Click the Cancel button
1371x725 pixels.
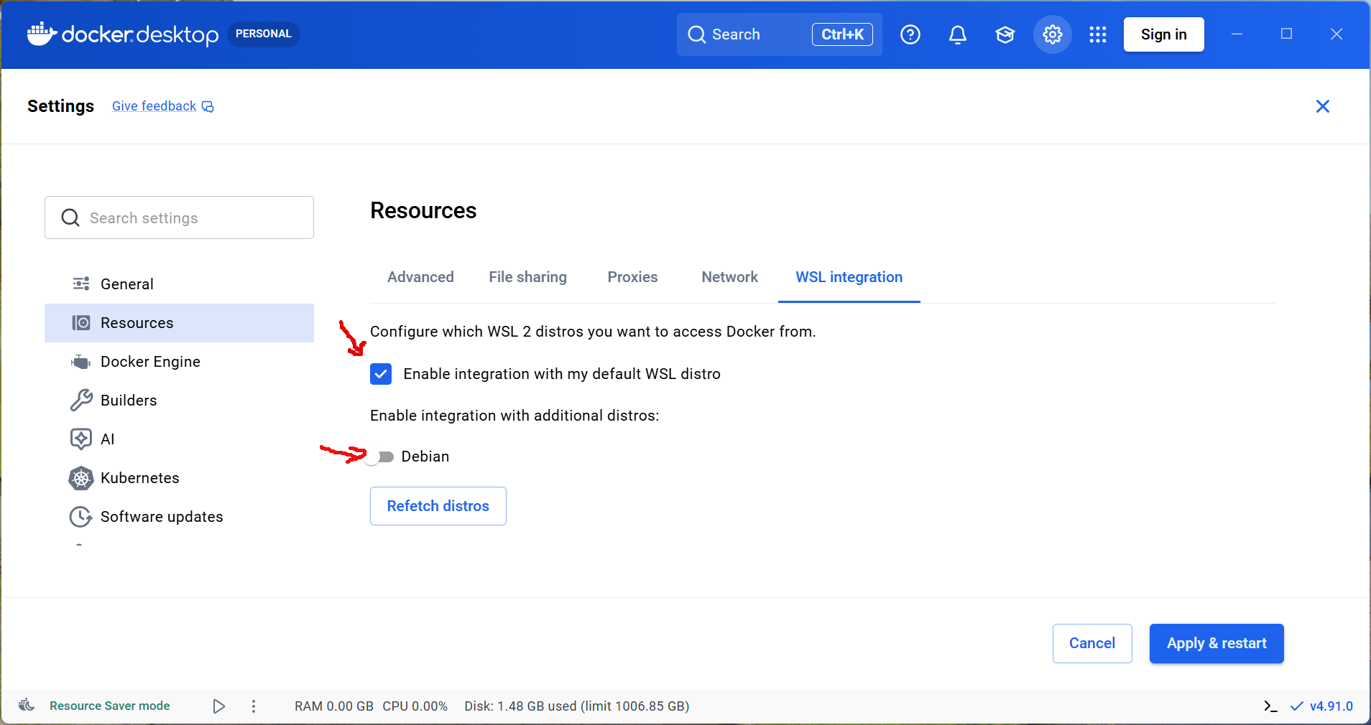coord(1092,643)
